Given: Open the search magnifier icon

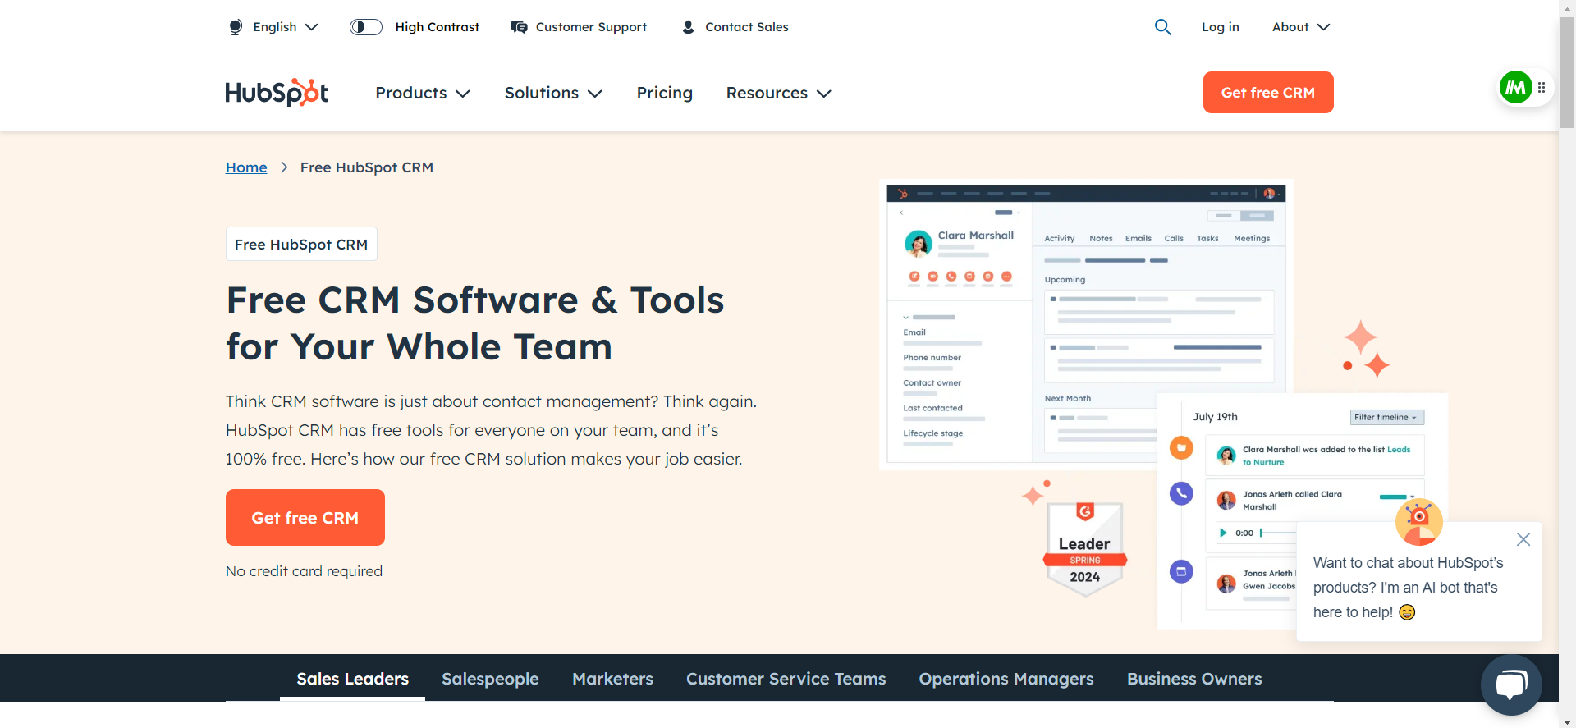Looking at the screenshot, I should (1162, 27).
